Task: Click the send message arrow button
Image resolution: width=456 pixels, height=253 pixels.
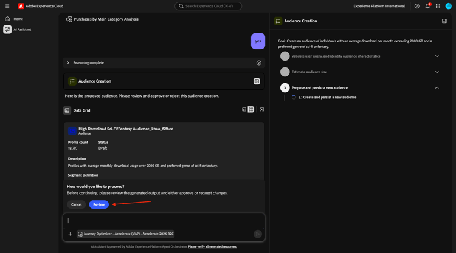Action: pos(258,234)
